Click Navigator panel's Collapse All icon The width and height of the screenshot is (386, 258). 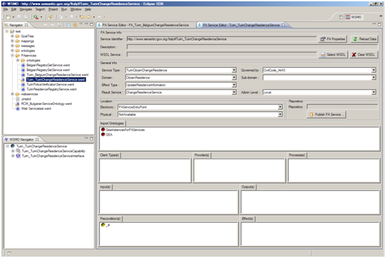[69, 25]
